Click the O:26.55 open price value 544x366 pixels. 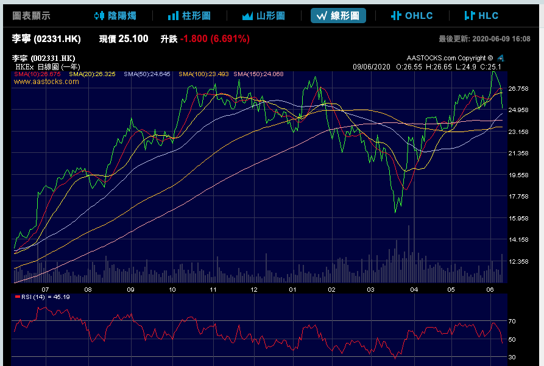tap(409, 66)
